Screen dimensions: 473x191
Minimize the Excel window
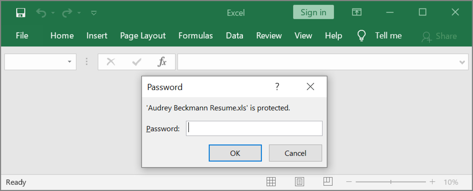(x=390, y=12)
